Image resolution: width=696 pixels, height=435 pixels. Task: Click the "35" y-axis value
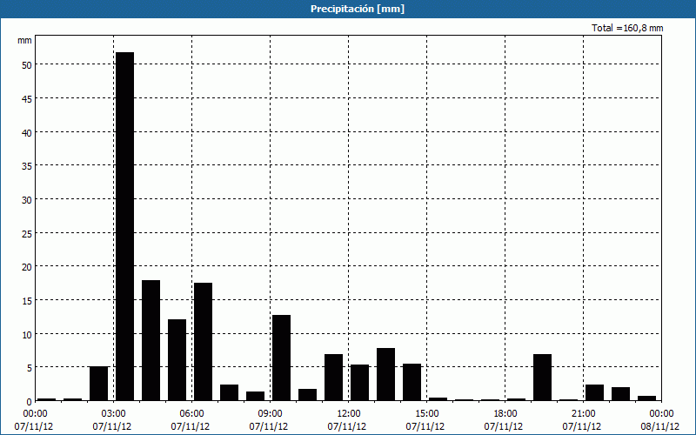click(x=27, y=166)
